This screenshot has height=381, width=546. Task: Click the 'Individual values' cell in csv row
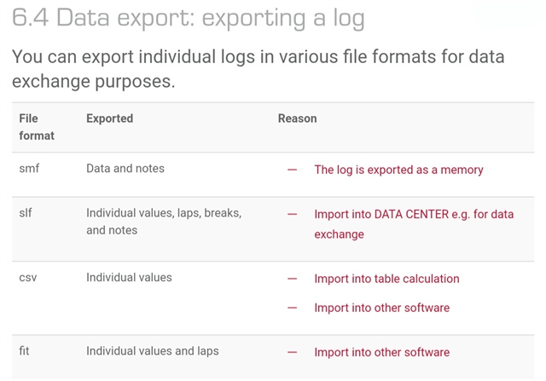[129, 277]
